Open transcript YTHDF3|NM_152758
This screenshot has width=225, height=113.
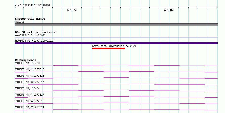27,63
